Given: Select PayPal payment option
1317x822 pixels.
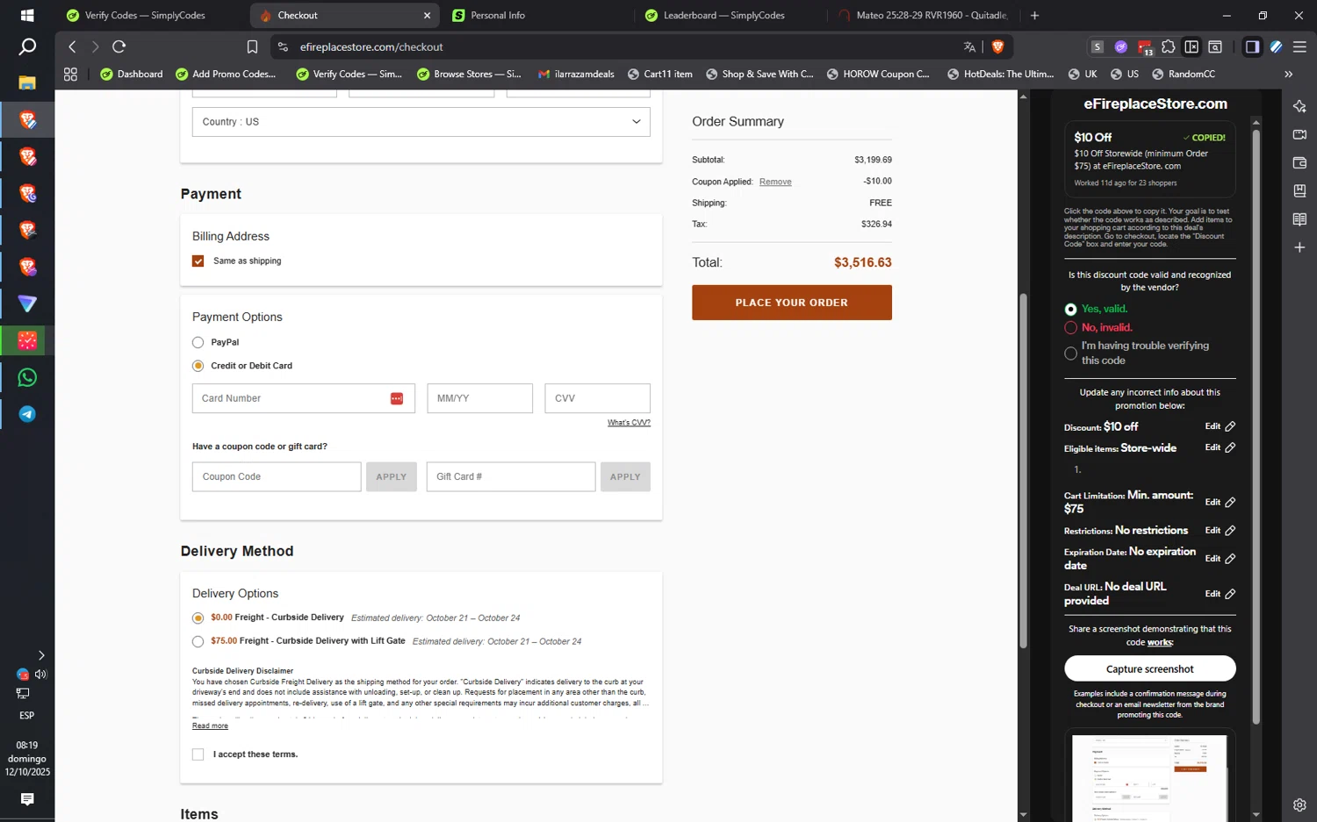Looking at the screenshot, I should tap(198, 342).
